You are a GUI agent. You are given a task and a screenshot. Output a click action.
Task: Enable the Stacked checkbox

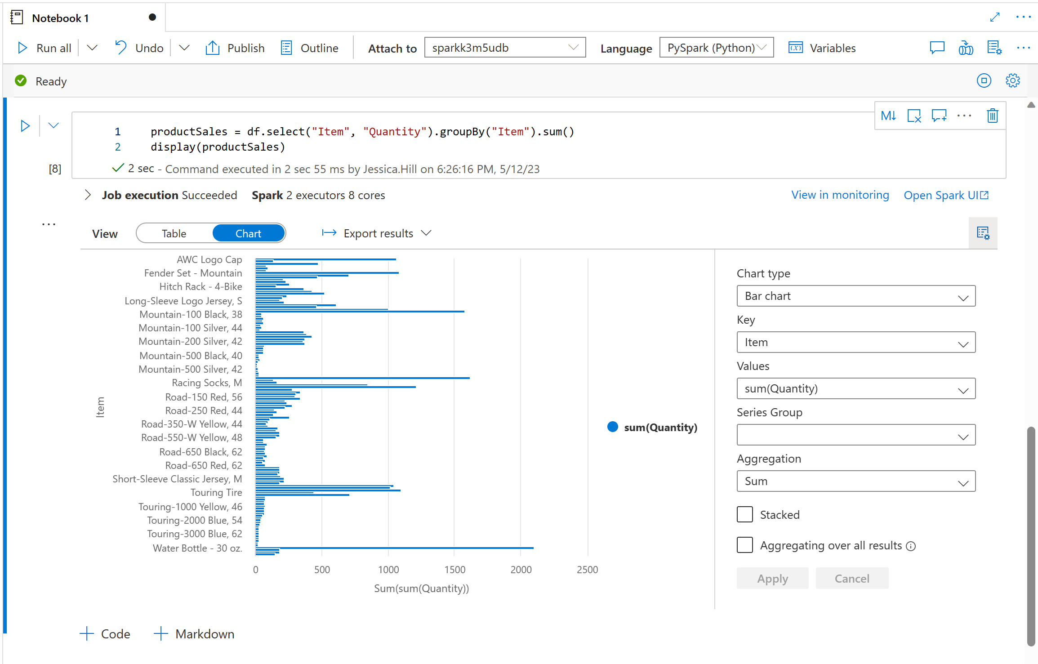[x=744, y=514]
